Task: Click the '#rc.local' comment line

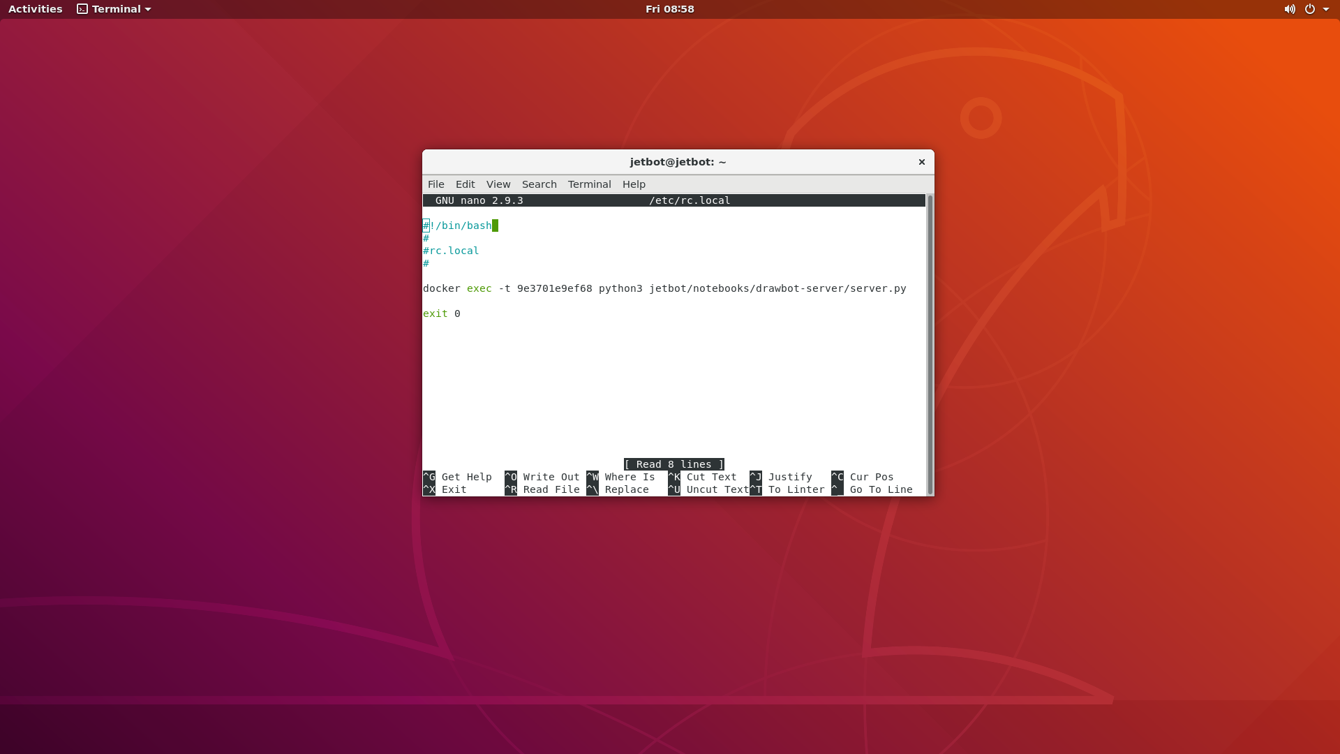Action: point(451,251)
